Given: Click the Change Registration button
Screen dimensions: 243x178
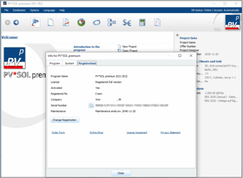Looking at the screenshot, I should point(65,120).
